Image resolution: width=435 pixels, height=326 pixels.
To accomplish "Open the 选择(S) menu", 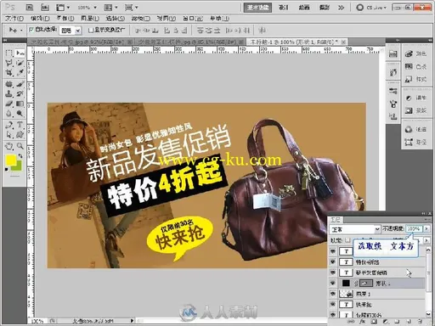I will 116,19.
